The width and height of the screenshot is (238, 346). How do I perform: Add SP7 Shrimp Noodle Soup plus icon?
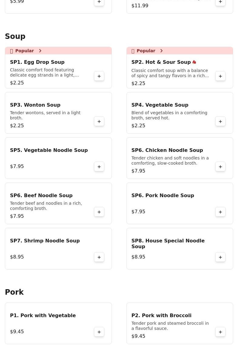tap(99, 257)
